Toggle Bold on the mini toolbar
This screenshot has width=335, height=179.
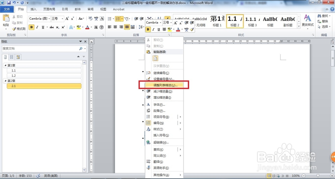tap(148, 29)
